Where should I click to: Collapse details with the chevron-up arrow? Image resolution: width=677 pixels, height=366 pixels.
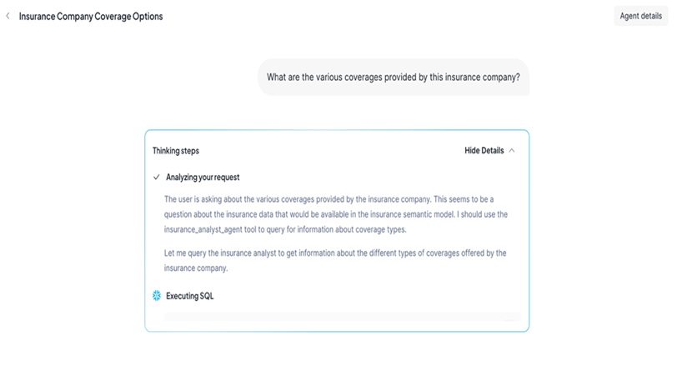(512, 151)
